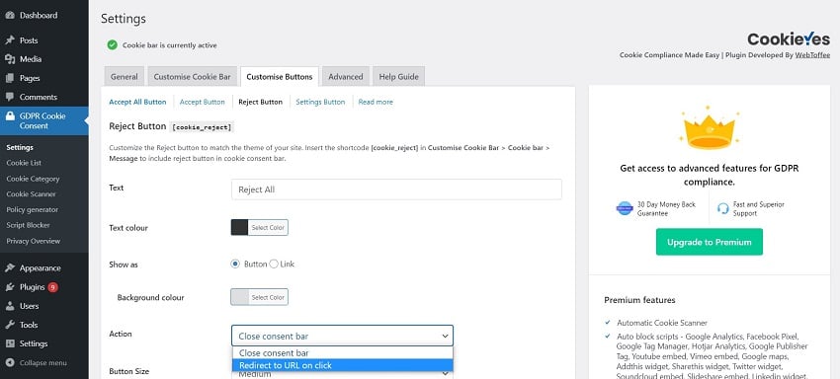This screenshot has width=840, height=379.
Task: Open the Accept All Button link
Action: click(137, 102)
